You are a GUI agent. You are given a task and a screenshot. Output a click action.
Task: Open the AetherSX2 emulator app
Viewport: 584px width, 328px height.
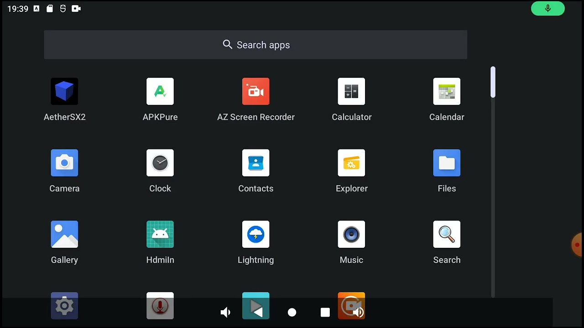(64, 92)
